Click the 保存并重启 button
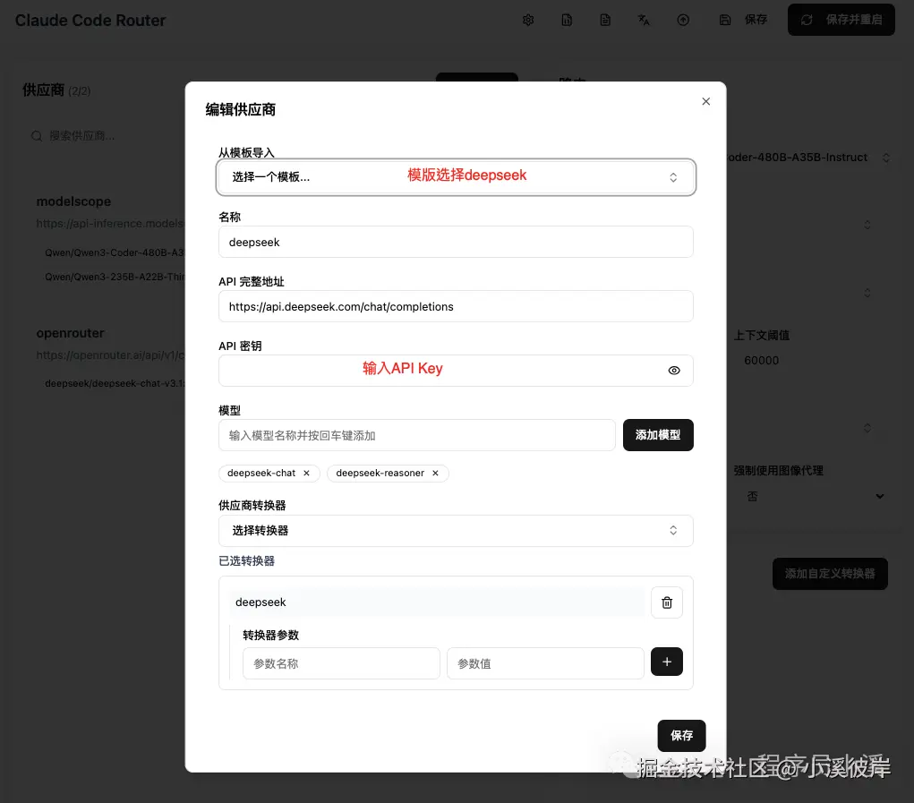914x803 pixels. tap(841, 19)
